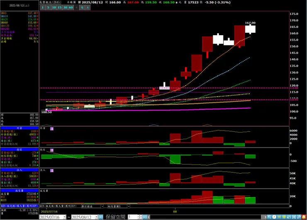Click GO button next to 保留空間 spinner
The width and height of the screenshot is (307, 220).
pos(145,217)
